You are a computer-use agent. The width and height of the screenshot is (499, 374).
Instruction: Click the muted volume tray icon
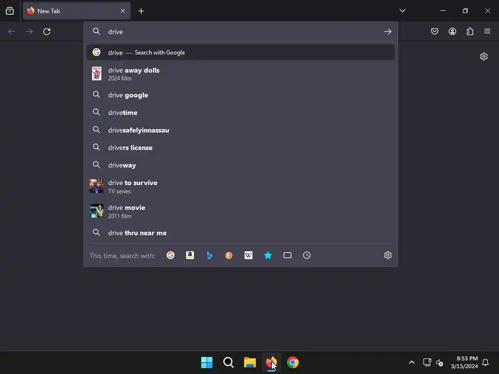coord(440,362)
